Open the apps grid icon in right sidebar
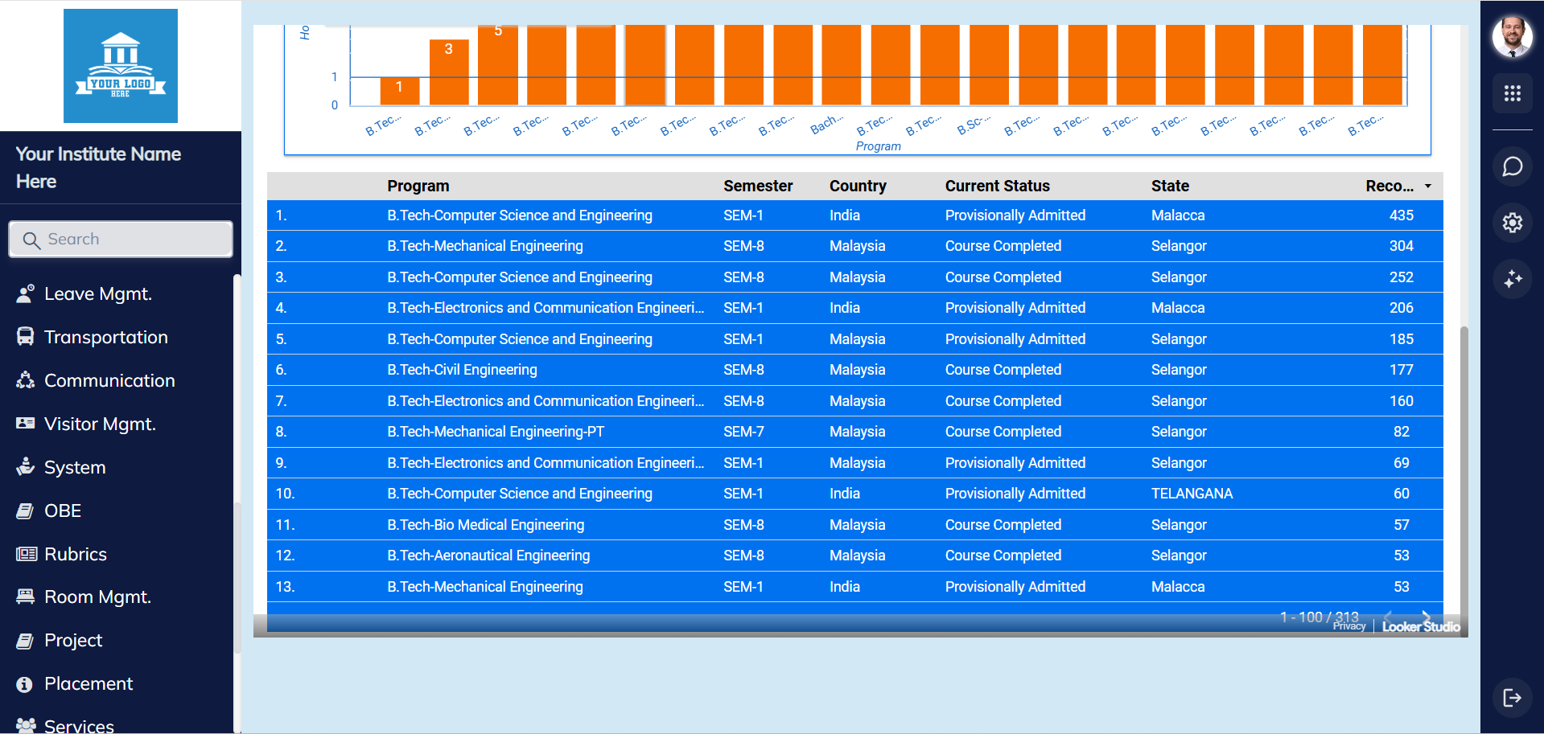Viewport: 1544px width, 734px height. click(x=1513, y=94)
